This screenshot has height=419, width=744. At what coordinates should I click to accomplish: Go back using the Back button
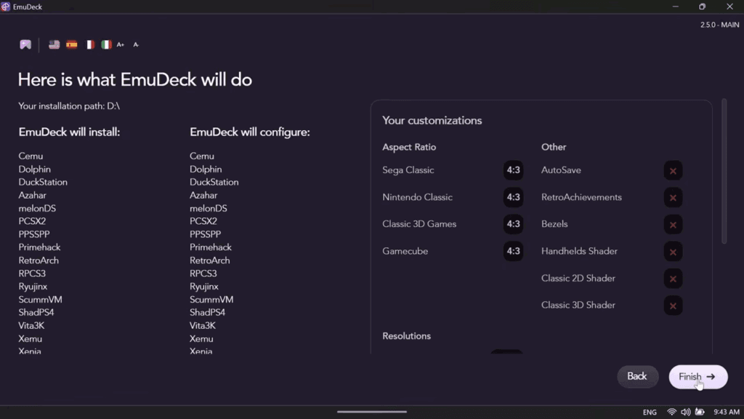[637, 376]
